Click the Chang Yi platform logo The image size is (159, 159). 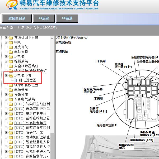(x=12, y=5)
